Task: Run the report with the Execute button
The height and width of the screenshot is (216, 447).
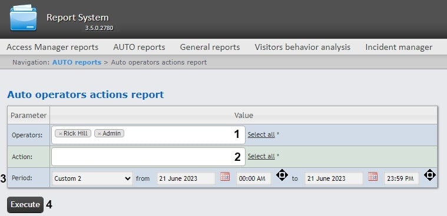Action: [25, 205]
